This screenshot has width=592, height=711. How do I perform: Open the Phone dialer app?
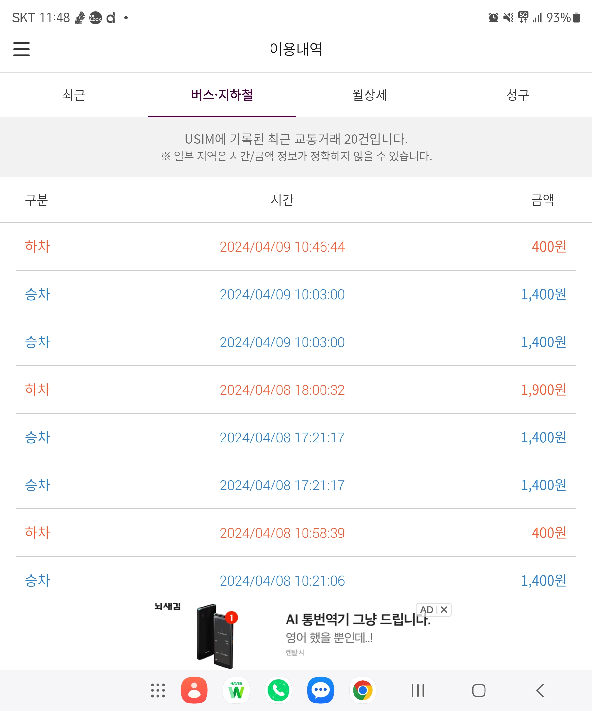pos(278,690)
